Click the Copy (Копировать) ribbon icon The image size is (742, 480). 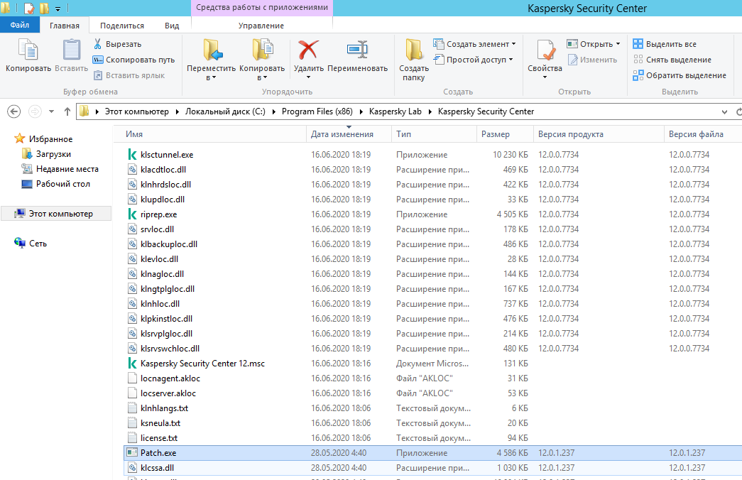(28, 51)
